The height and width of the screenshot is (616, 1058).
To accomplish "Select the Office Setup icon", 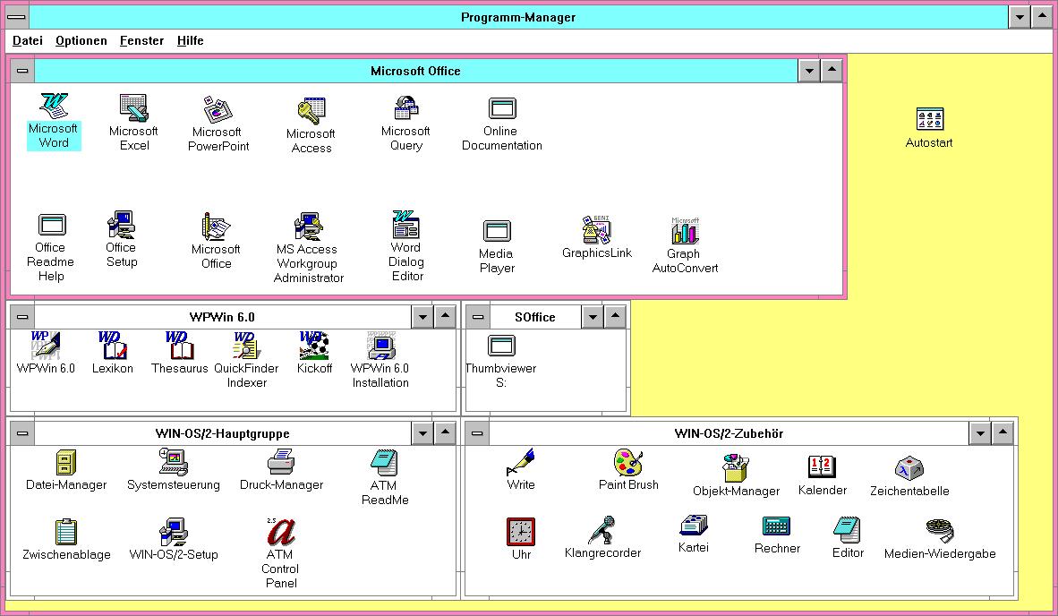I will coord(122,224).
